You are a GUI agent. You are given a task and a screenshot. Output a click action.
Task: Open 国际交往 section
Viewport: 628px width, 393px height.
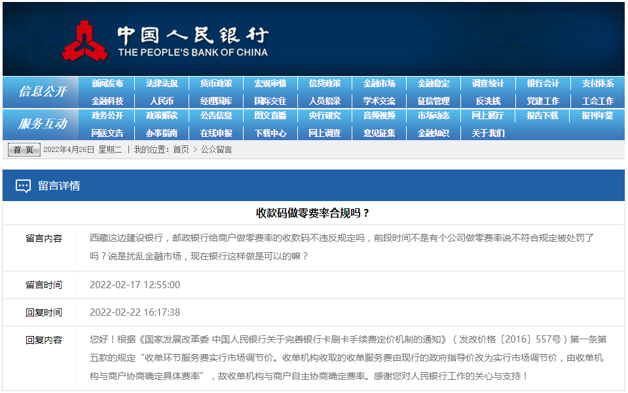(270, 101)
